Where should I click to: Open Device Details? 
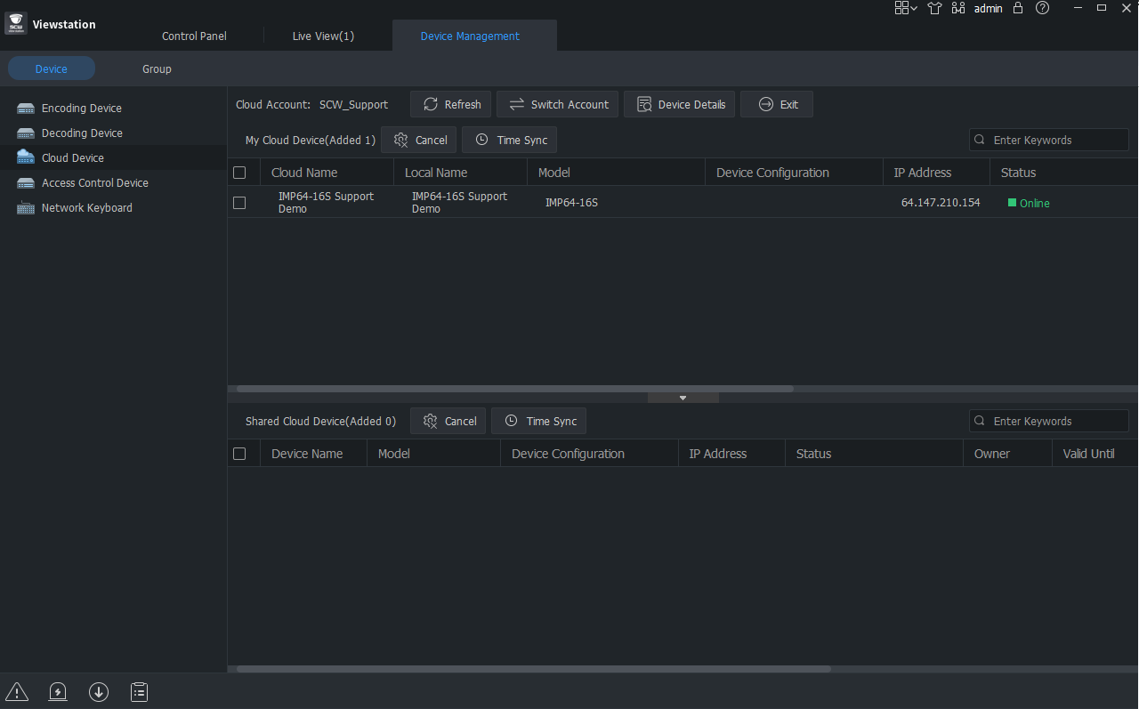point(680,104)
